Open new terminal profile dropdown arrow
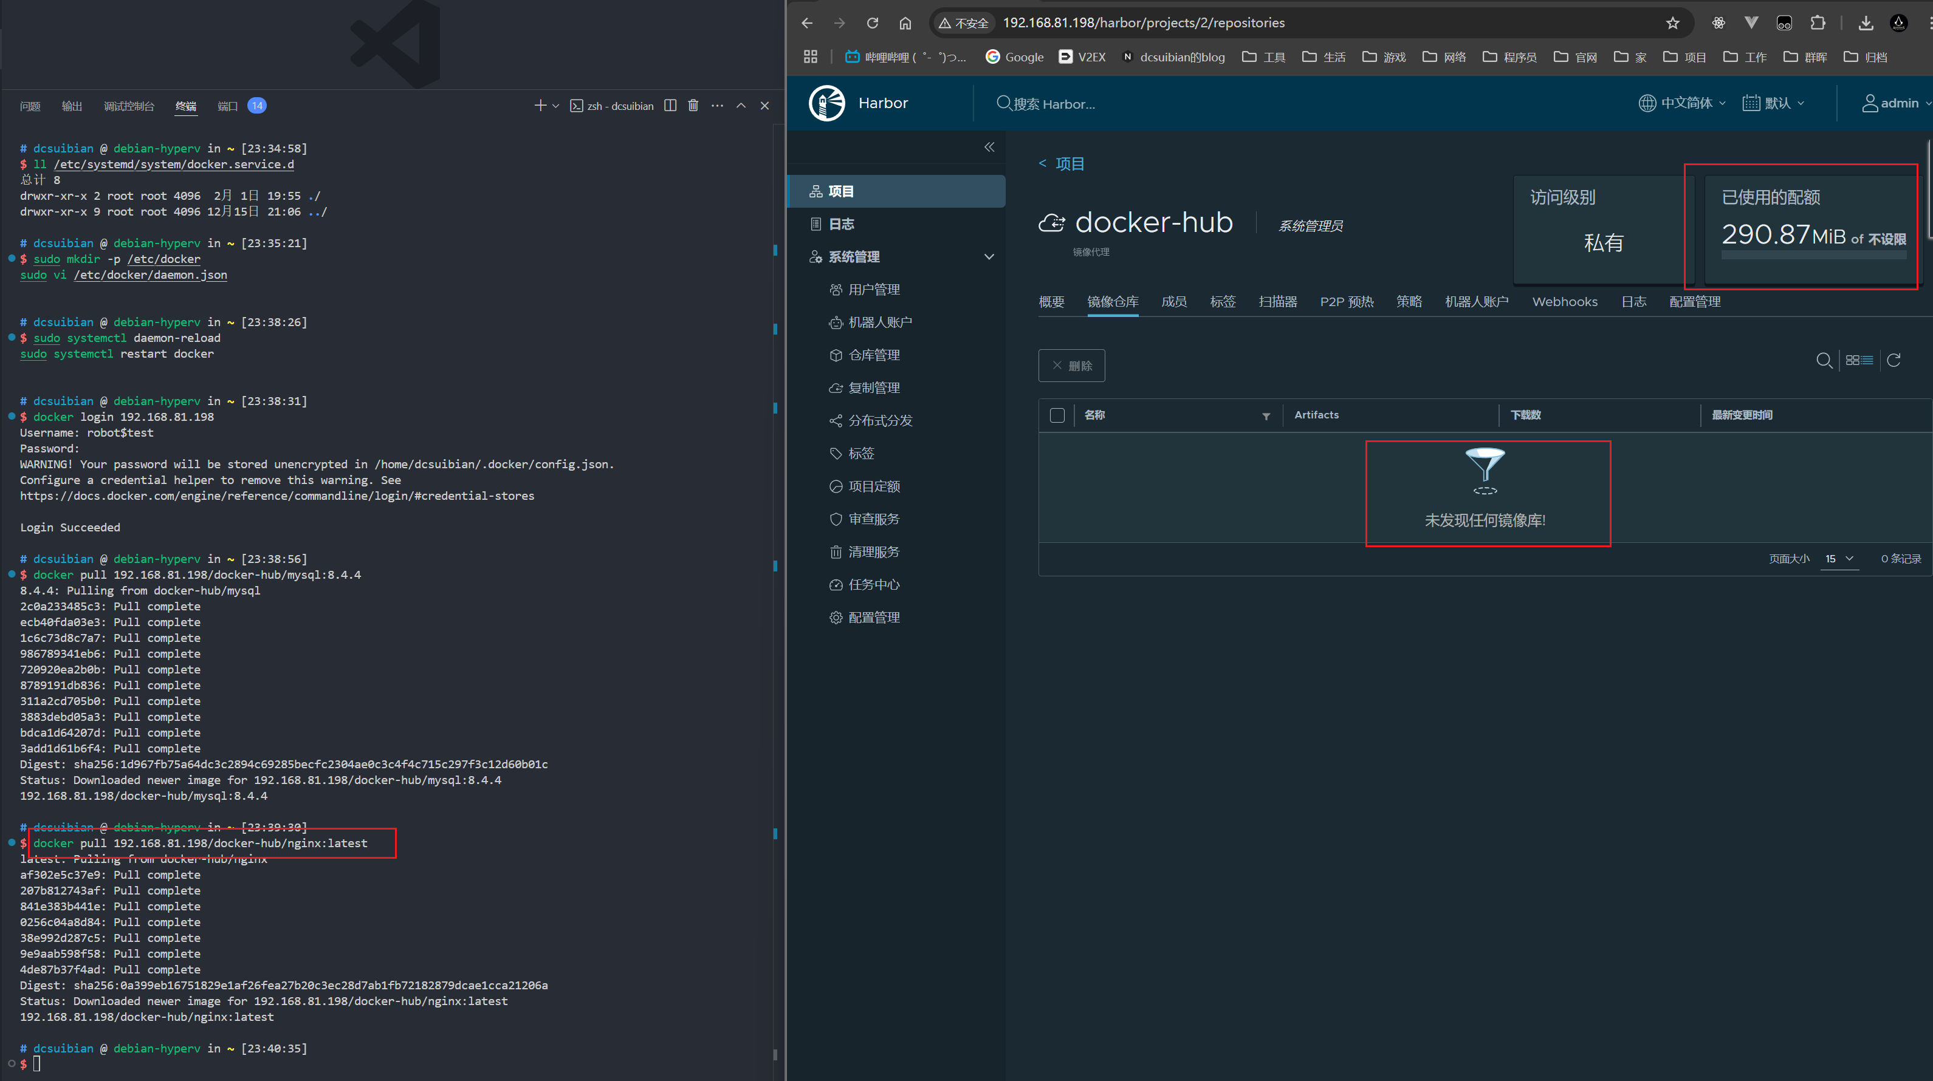Image resolution: width=1933 pixels, height=1081 pixels. click(x=555, y=106)
